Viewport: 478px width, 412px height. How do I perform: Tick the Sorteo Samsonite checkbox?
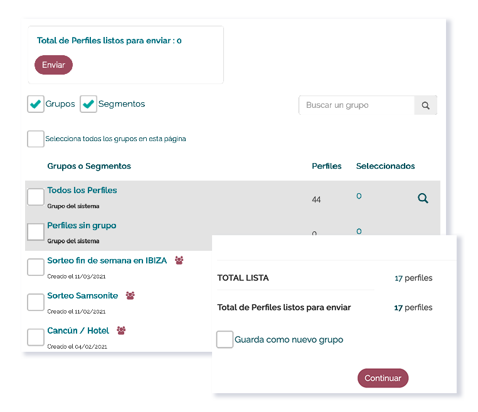36,302
